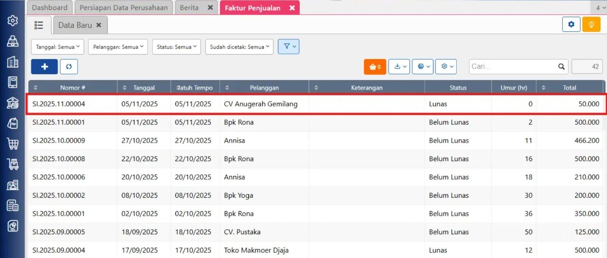Select invoice SI.2025.10.00008
The height and width of the screenshot is (258, 607).
pyautogui.click(x=316, y=159)
